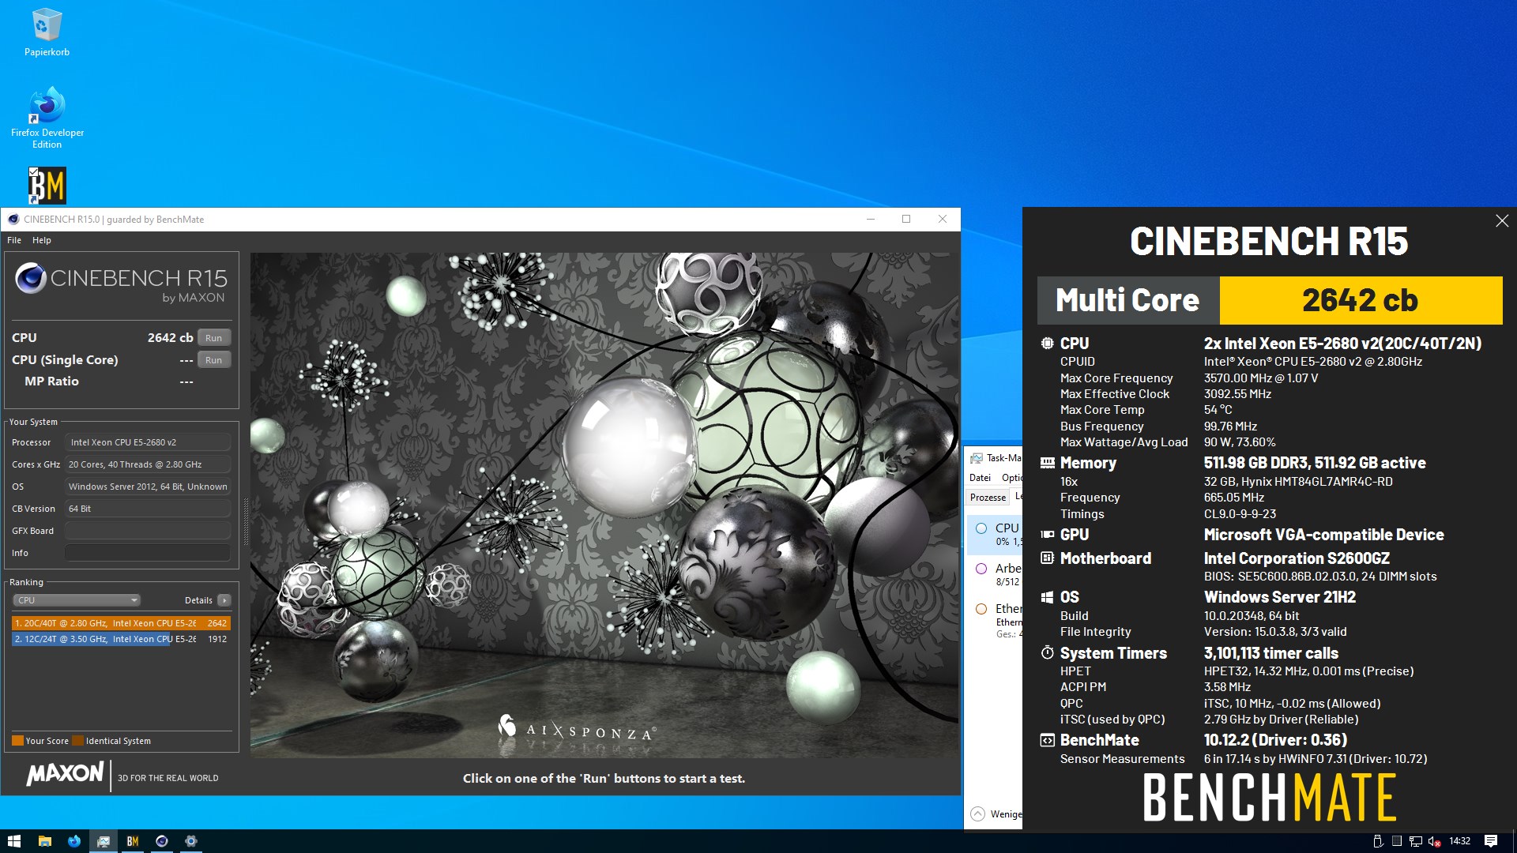The image size is (1517, 853).
Task: Open the Datei menu in Task Manager
Action: [980, 478]
